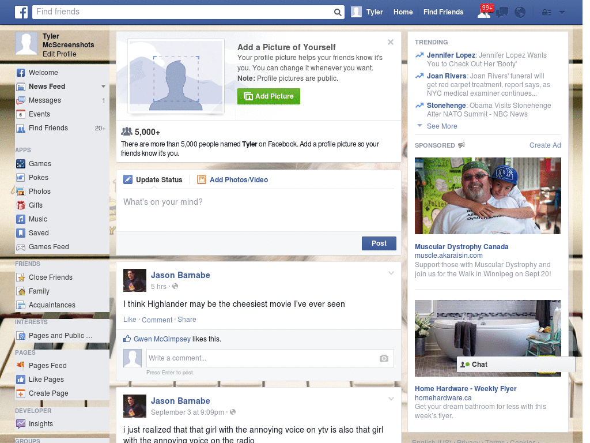
Task: Click Home in the top bar
Action: [403, 12]
